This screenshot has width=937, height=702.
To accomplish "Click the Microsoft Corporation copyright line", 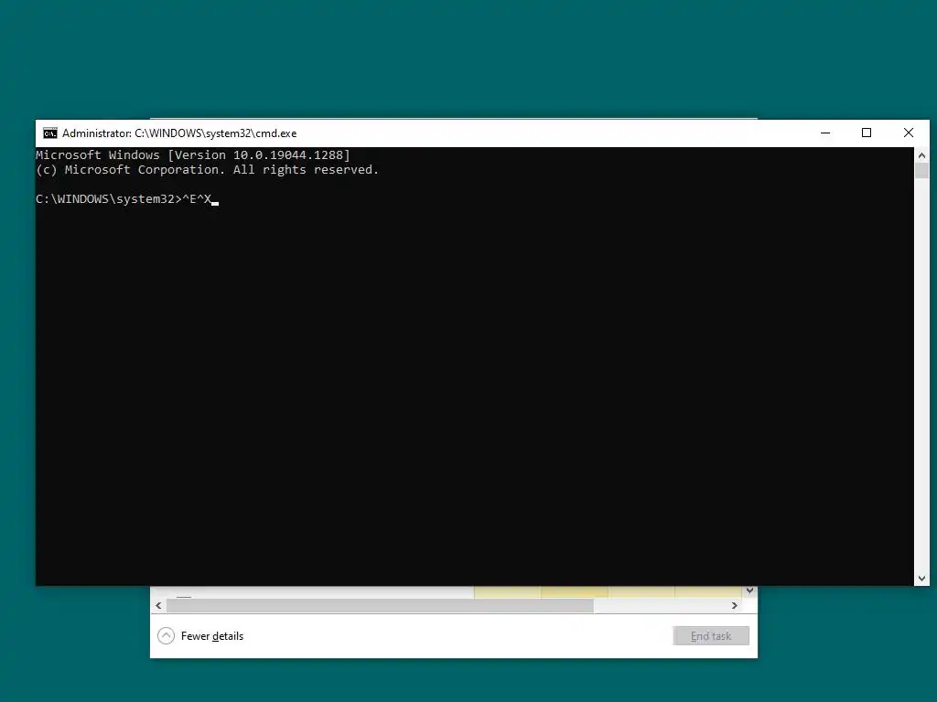I will (208, 169).
